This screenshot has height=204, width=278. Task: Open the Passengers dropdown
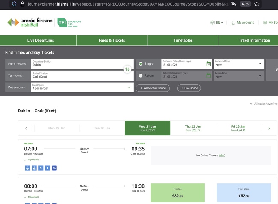click(x=81, y=87)
